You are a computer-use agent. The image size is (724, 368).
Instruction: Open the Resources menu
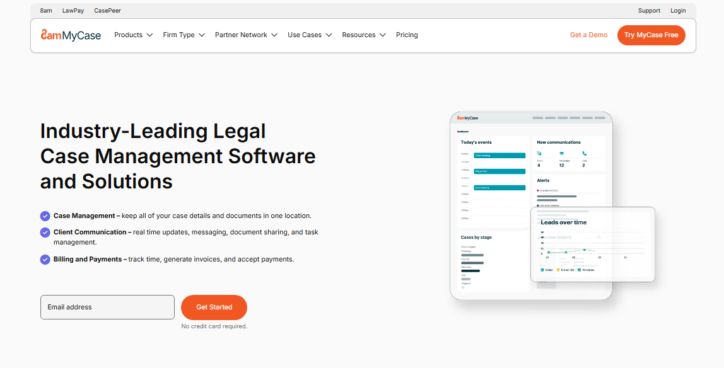[x=364, y=35]
